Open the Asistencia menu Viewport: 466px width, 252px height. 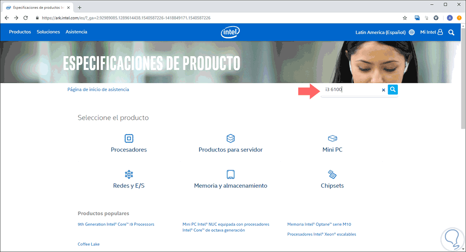(76, 32)
